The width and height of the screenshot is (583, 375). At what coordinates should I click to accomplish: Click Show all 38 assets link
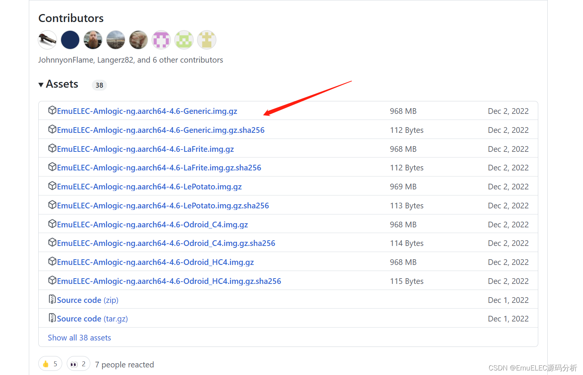(79, 338)
